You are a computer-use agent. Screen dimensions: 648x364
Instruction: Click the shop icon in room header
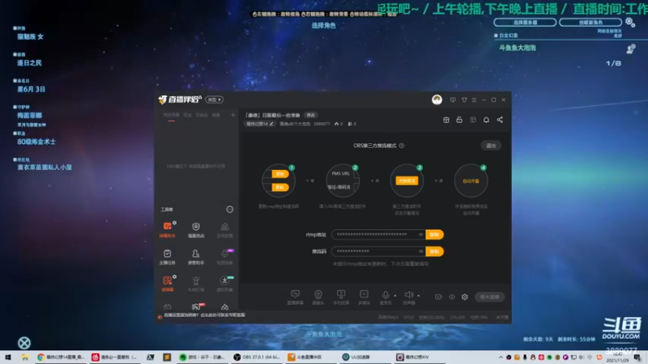[x=446, y=120]
